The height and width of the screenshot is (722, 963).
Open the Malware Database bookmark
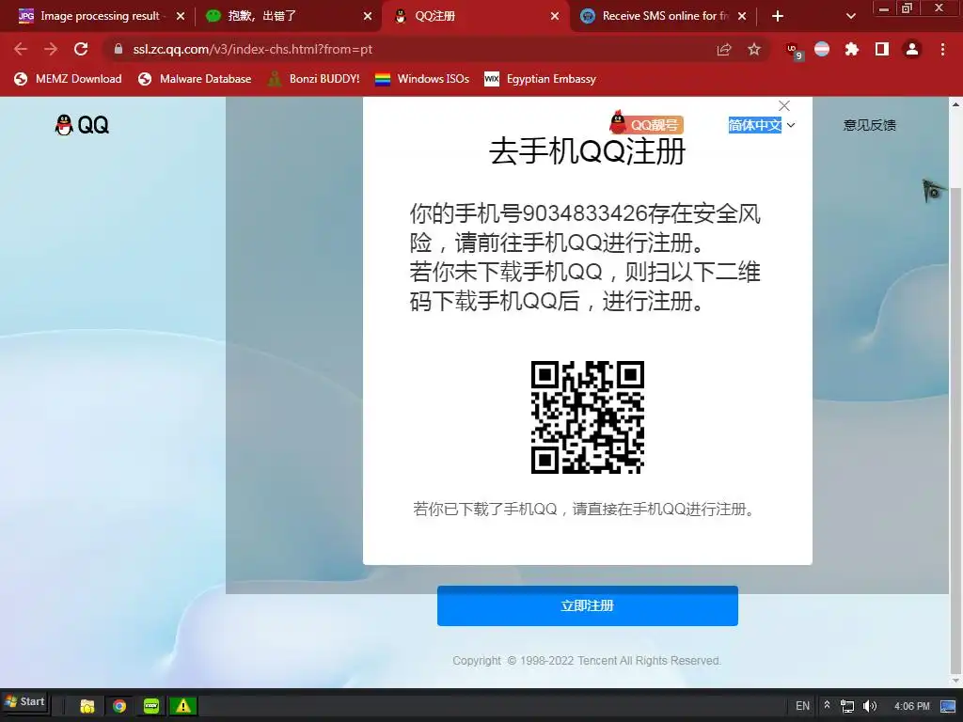(x=196, y=79)
